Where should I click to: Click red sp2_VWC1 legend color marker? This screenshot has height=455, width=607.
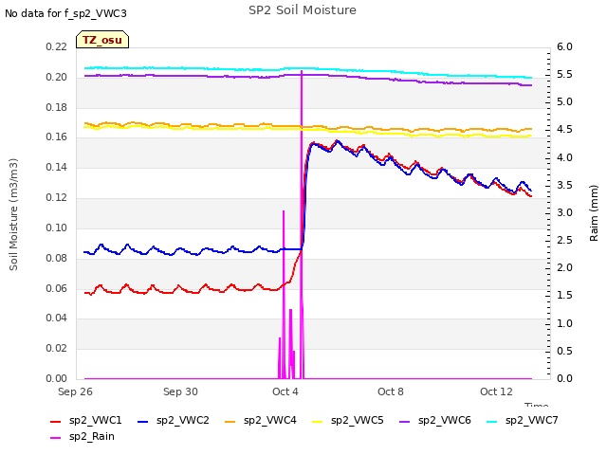pos(56,422)
